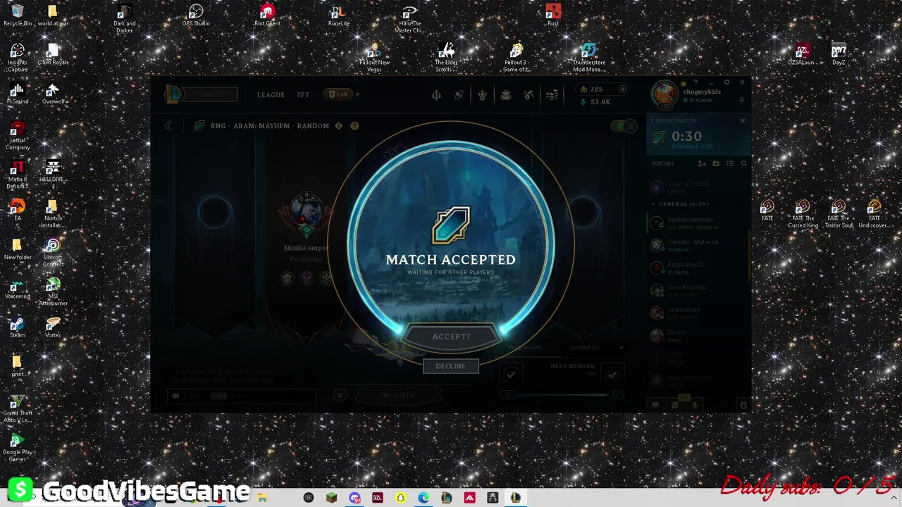Select friend Katyusha12 in the list
Viewport: 902px width, 507px height.
[696, 268]
